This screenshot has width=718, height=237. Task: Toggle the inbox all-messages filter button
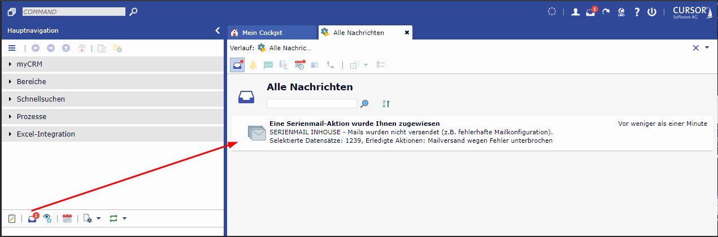(237, 65)
